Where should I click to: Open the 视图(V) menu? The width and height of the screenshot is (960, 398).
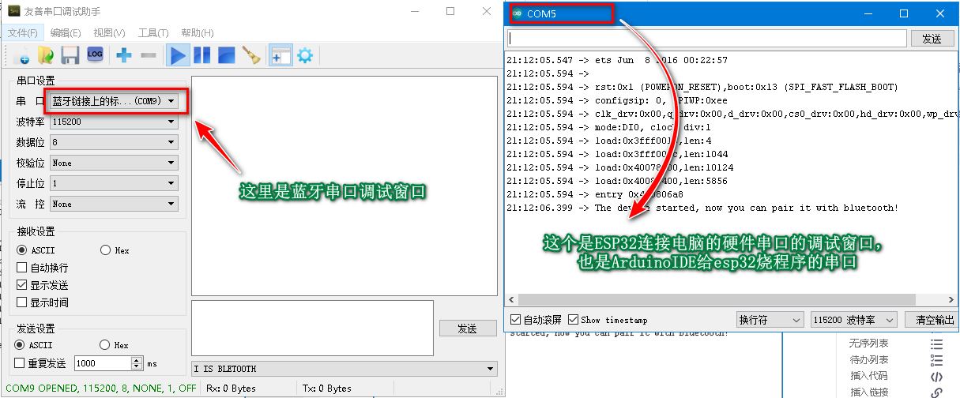point(109,32)
